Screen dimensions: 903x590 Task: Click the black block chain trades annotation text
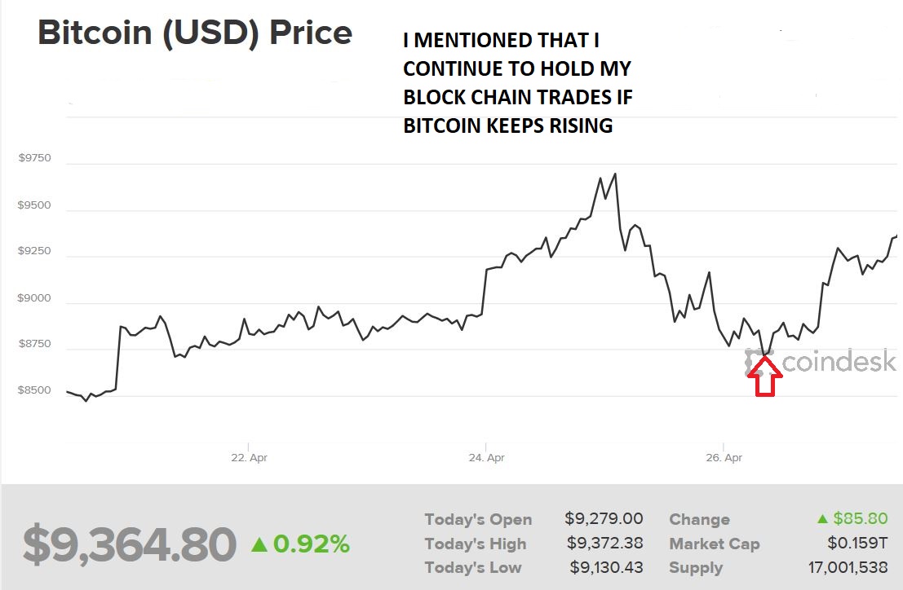[x=517, y=83]
